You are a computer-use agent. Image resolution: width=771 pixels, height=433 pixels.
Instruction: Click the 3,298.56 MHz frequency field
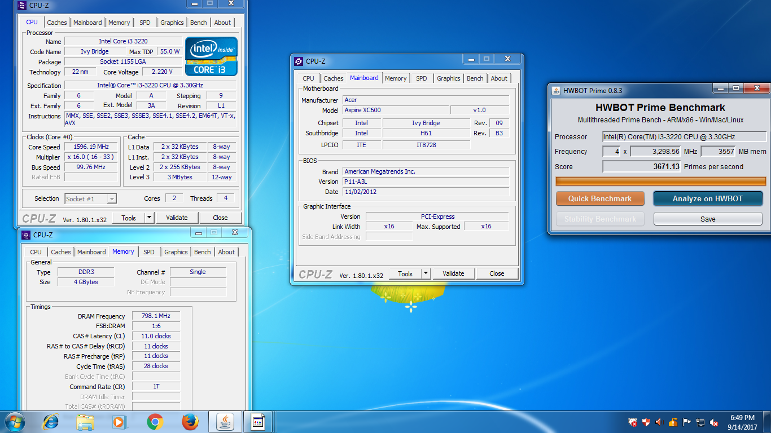(656, 152)
